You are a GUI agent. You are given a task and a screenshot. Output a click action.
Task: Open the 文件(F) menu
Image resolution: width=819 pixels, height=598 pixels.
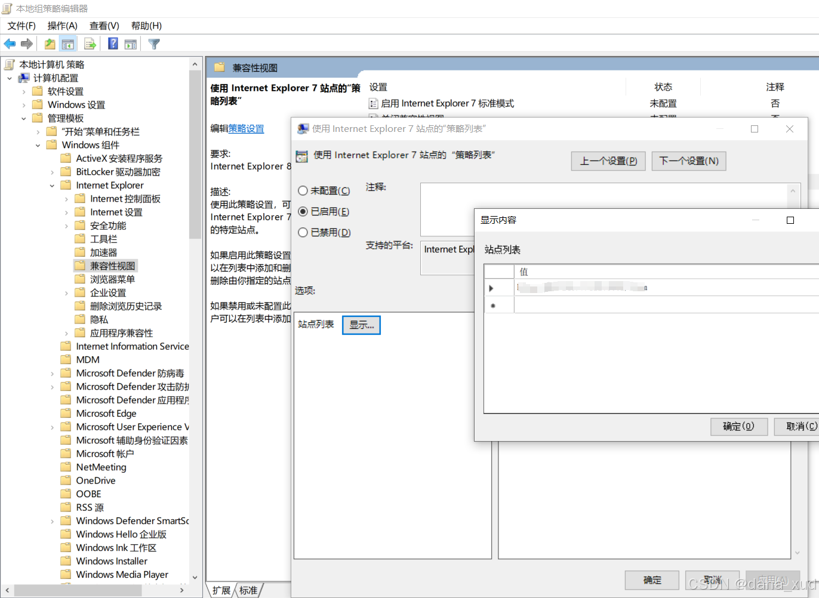21,26
